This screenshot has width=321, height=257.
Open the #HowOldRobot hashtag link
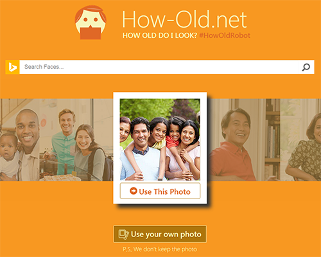coord(225,35)
